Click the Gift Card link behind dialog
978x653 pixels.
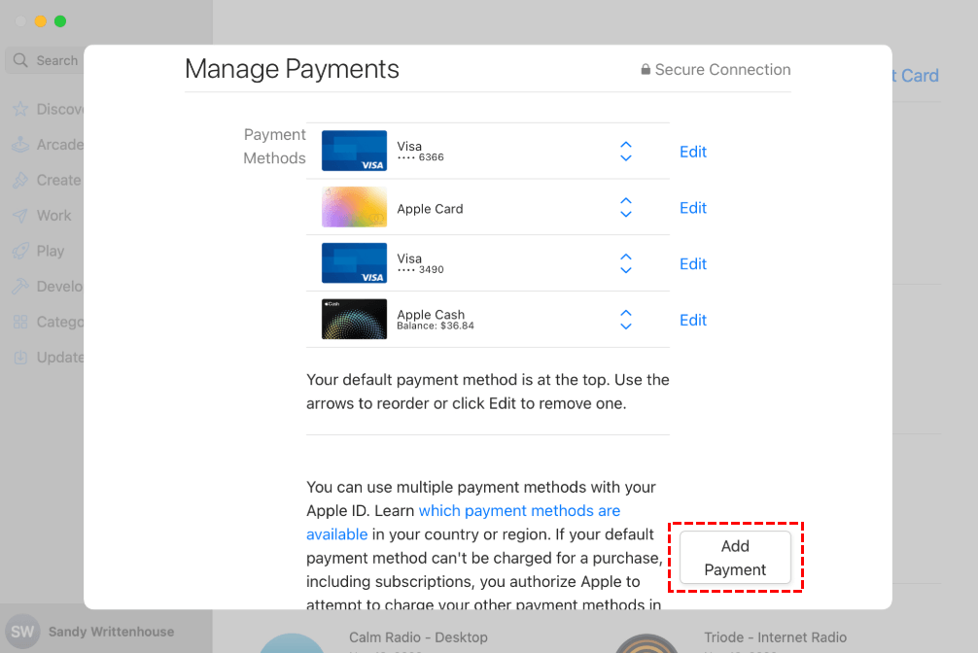click(x=915, y=76)
